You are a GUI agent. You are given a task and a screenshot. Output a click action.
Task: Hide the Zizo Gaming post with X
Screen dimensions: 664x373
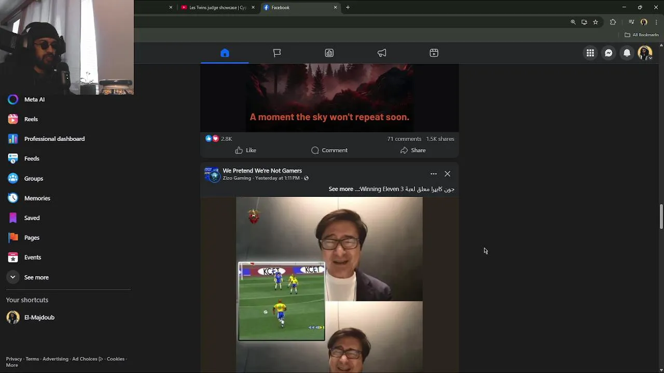click(447, 174)
